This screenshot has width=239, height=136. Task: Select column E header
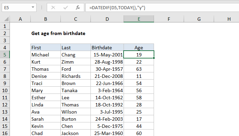tap(139, 20)
